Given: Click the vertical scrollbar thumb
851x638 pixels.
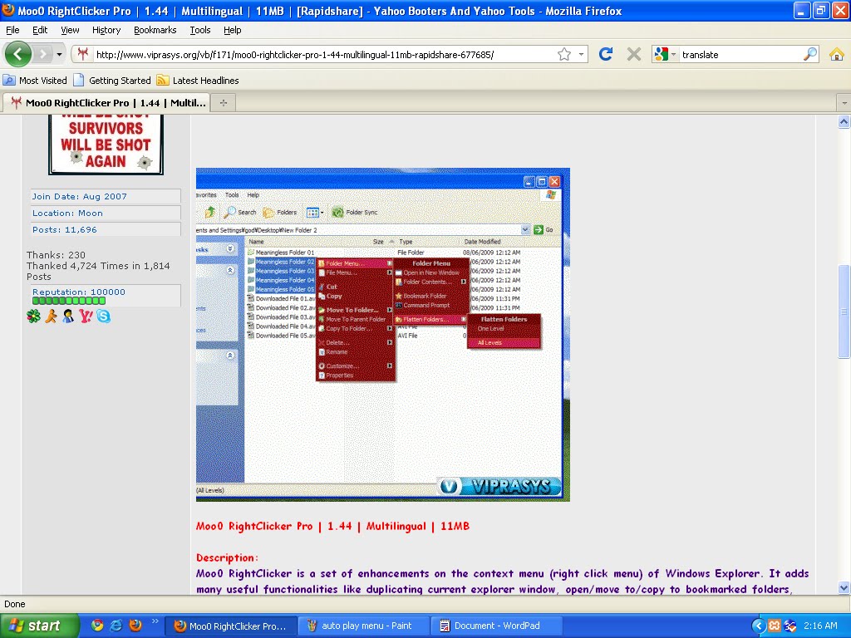Looking at the screenshot, I should click(x=844, y=312).
